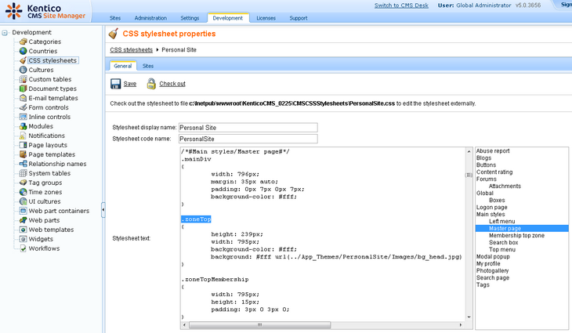Click the CSS stylesheets brush icon
The height and width of the screenshot is (333, 572).
coord(23,60)
